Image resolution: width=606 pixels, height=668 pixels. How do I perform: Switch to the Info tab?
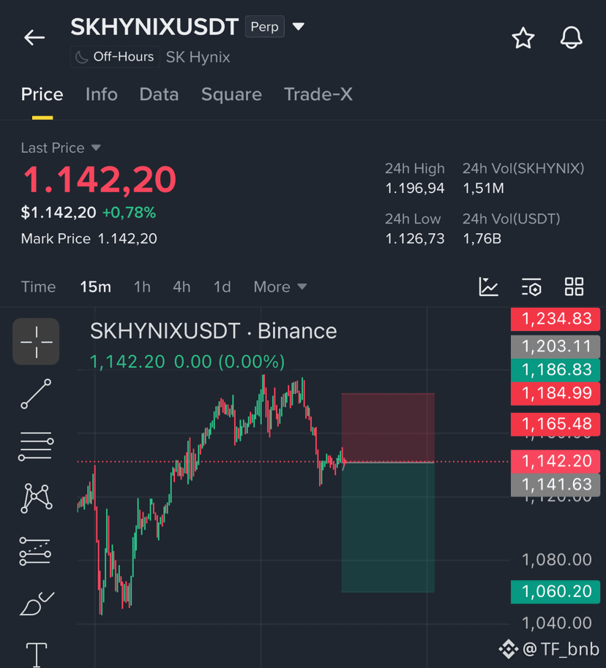click(x=102, y=94)
